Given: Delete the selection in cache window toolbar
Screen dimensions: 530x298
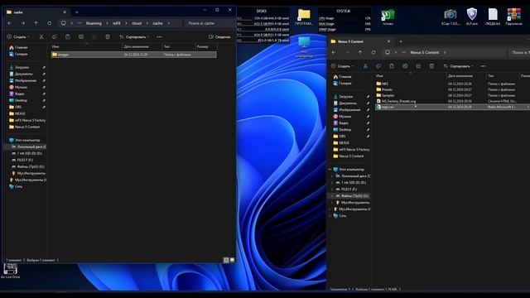Looking at the screenshot, I should pos(108,36).
